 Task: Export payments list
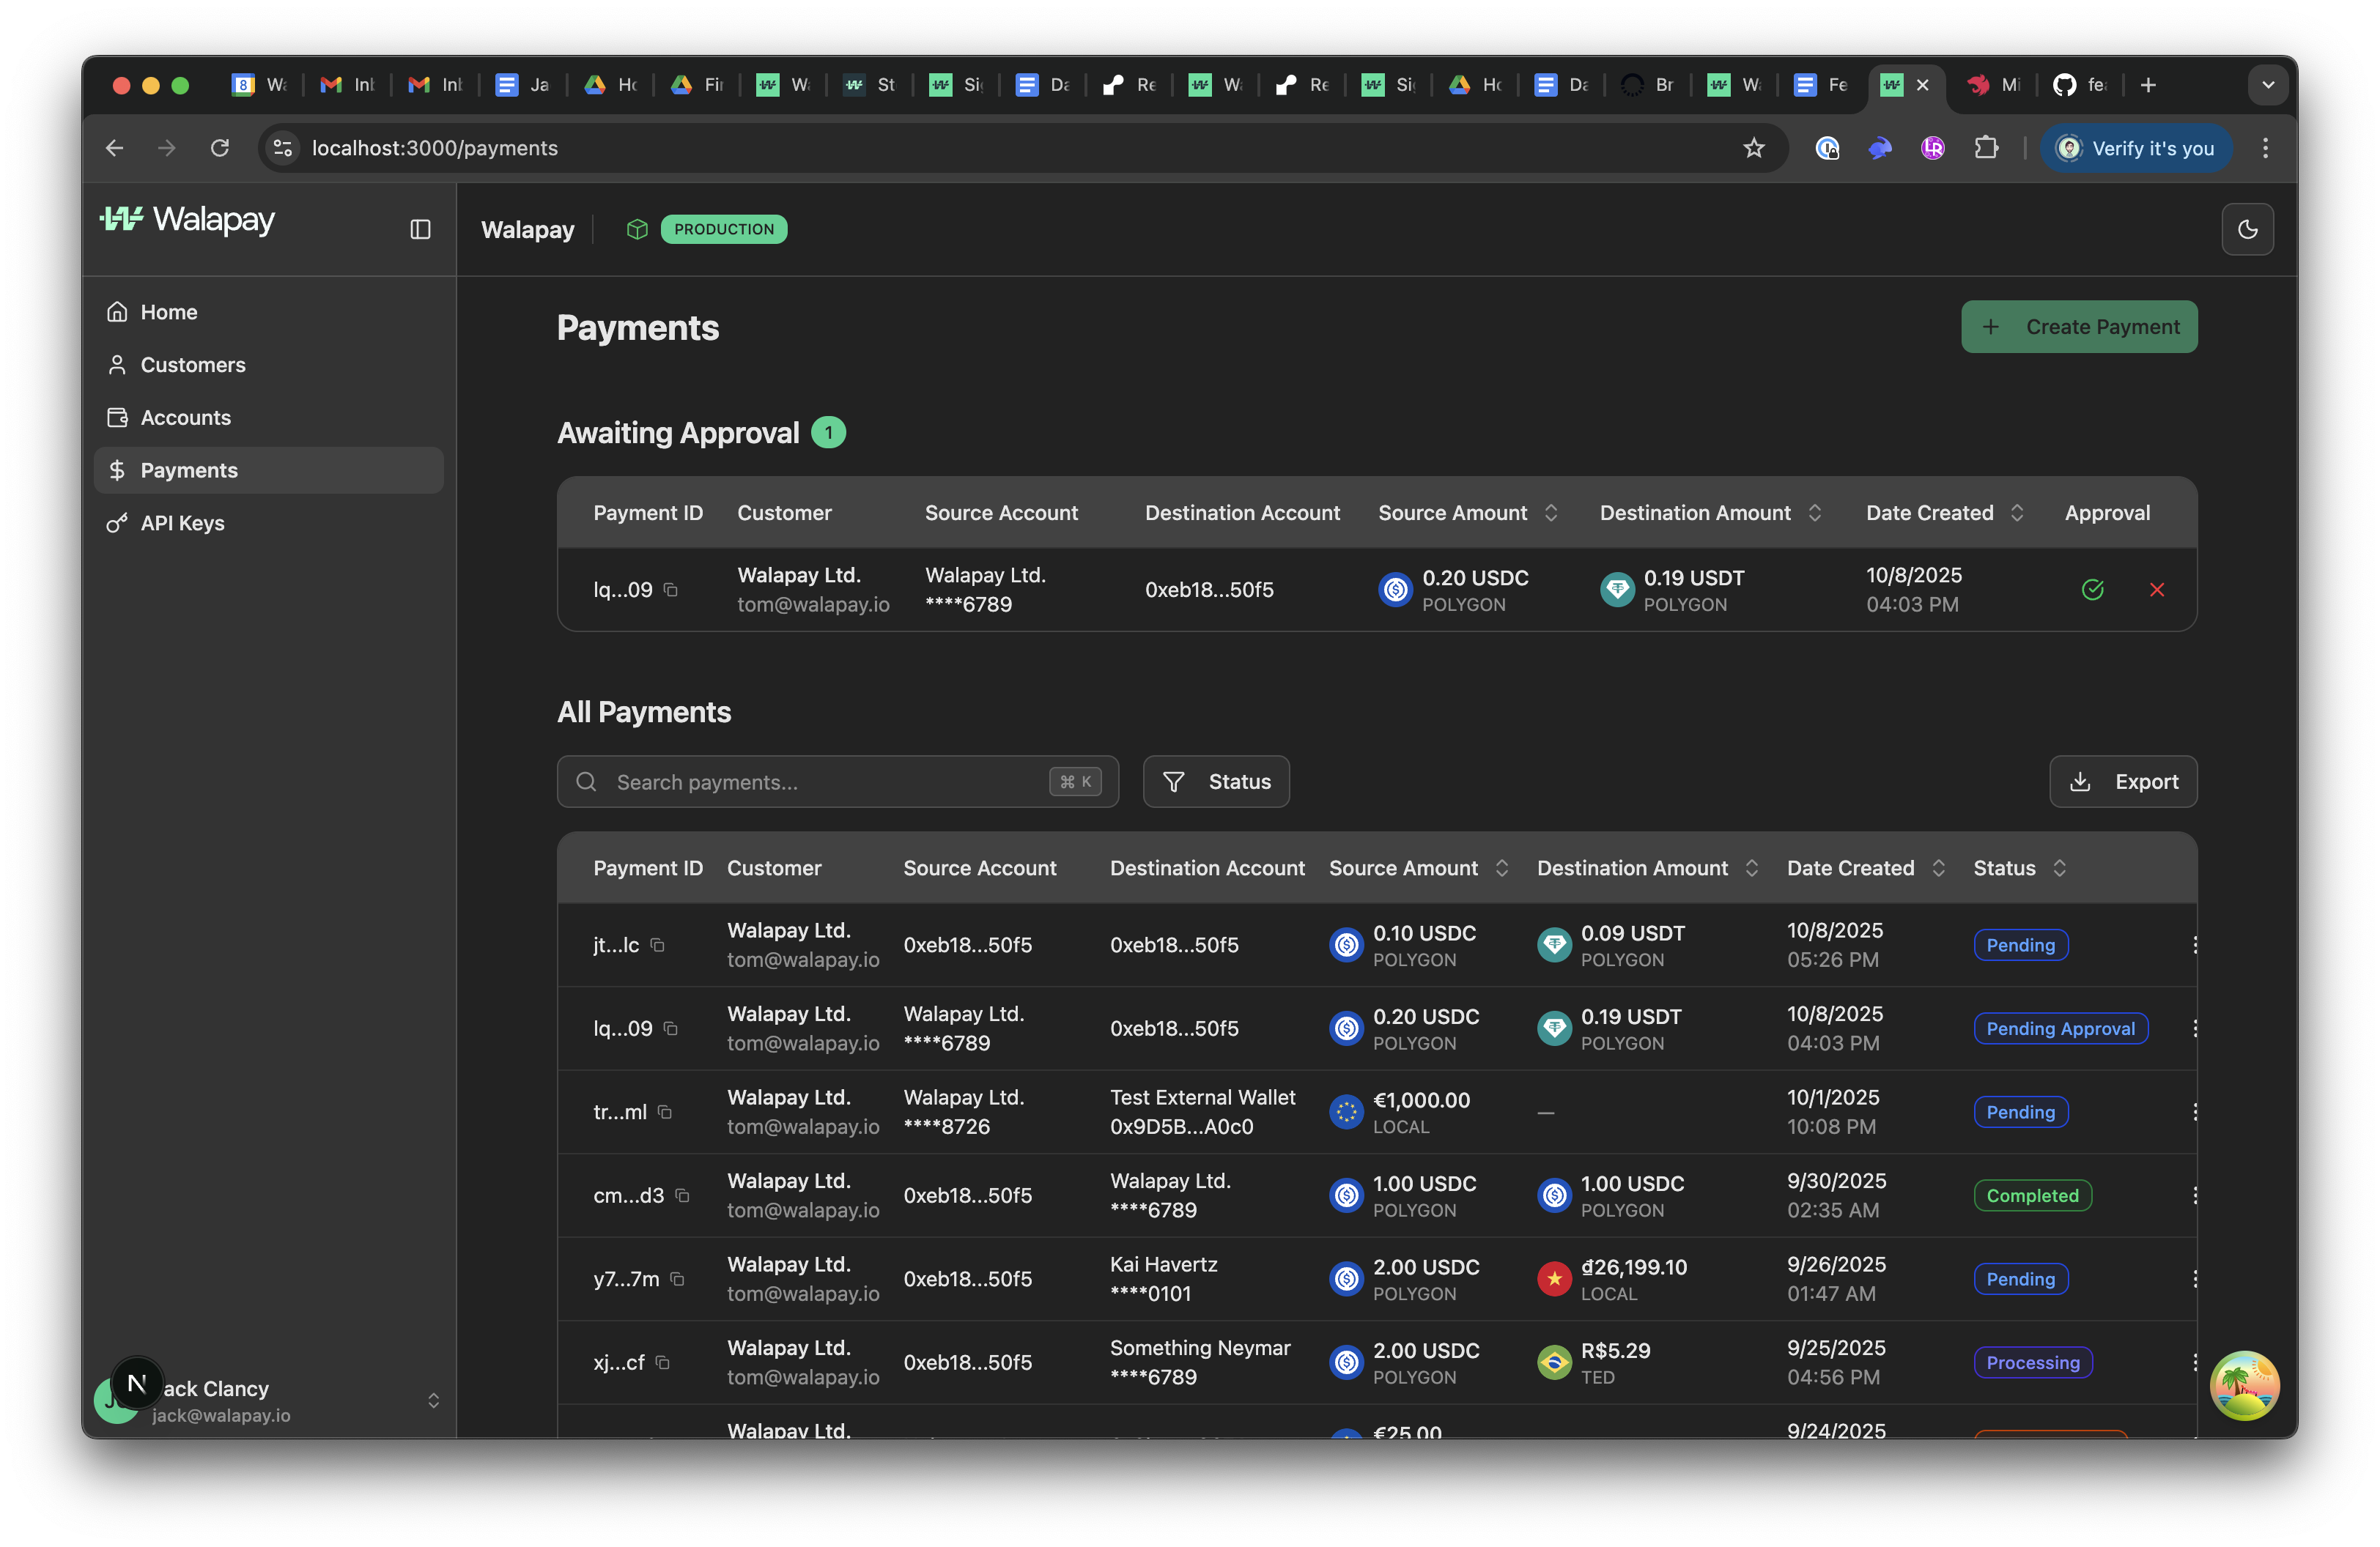2122,782
